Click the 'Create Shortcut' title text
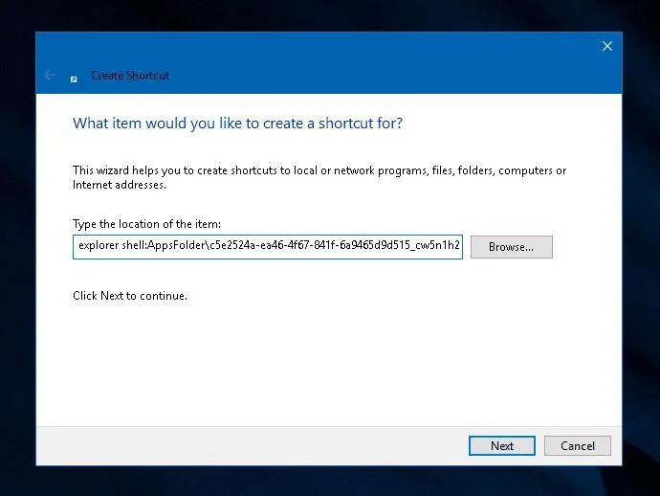660x496 pixels. click(x=130, y=76)
